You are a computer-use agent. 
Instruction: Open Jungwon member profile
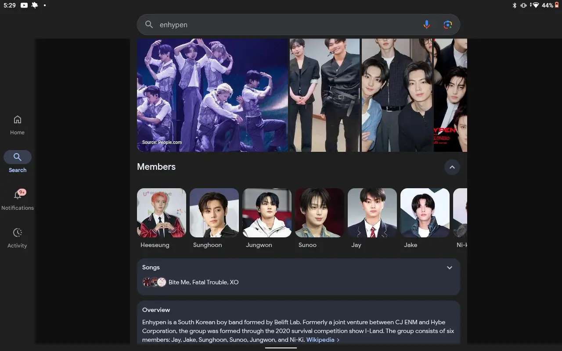point(267,213)
